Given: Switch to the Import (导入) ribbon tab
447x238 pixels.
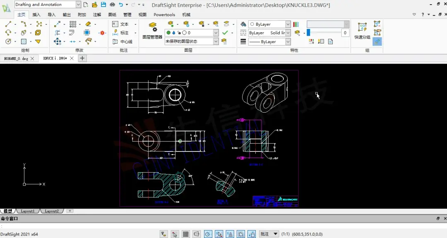Looking at the screenshot, I should (x=51, y=14).
